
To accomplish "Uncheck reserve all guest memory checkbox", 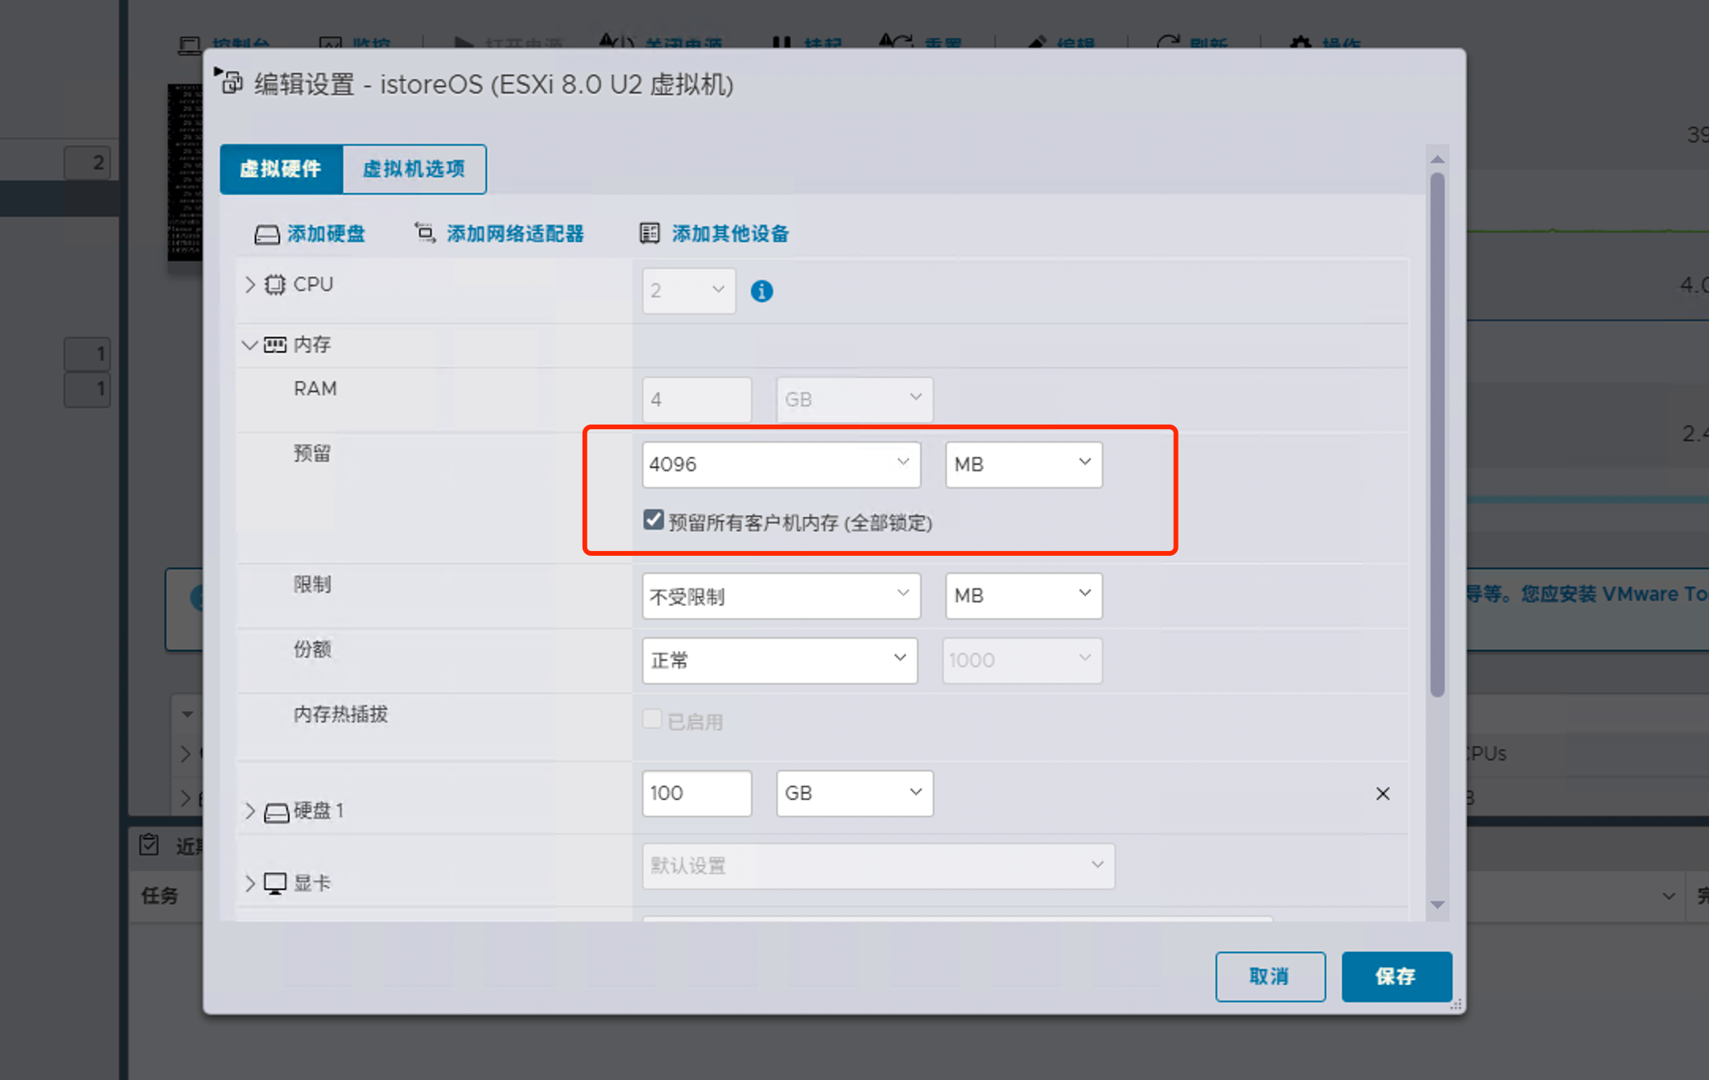I will coord(653,520).
